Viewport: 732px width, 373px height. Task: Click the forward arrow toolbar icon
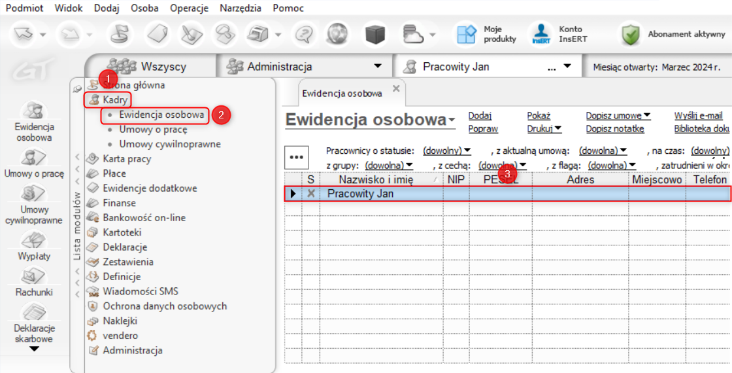70,34
